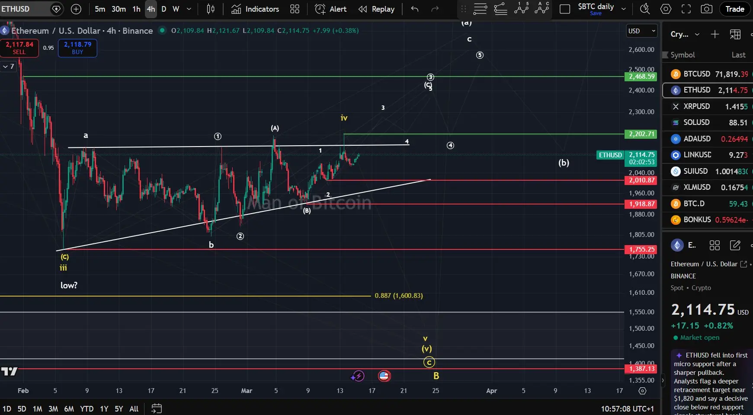Open watchlist advanced view table icon

click(x=735, y=34)
